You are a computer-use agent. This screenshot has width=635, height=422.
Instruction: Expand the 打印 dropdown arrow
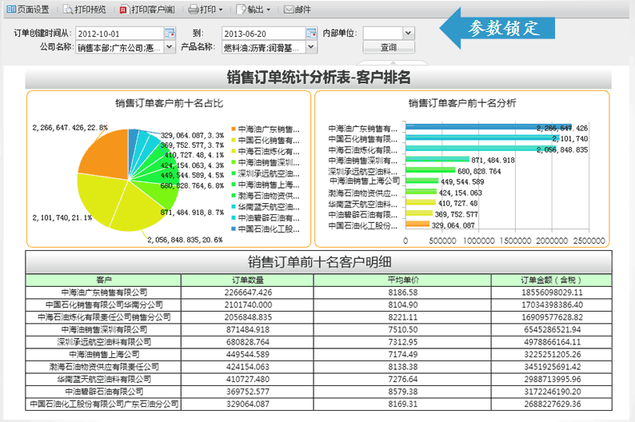point(221,10)
